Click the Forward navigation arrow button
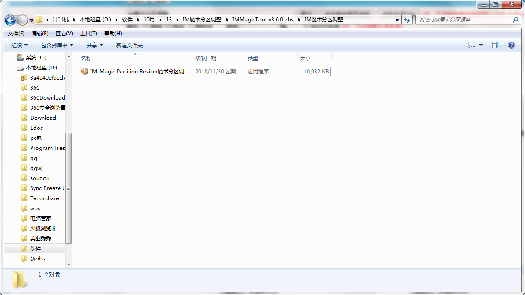Screen dimensions: 525x295 point(22,20)
